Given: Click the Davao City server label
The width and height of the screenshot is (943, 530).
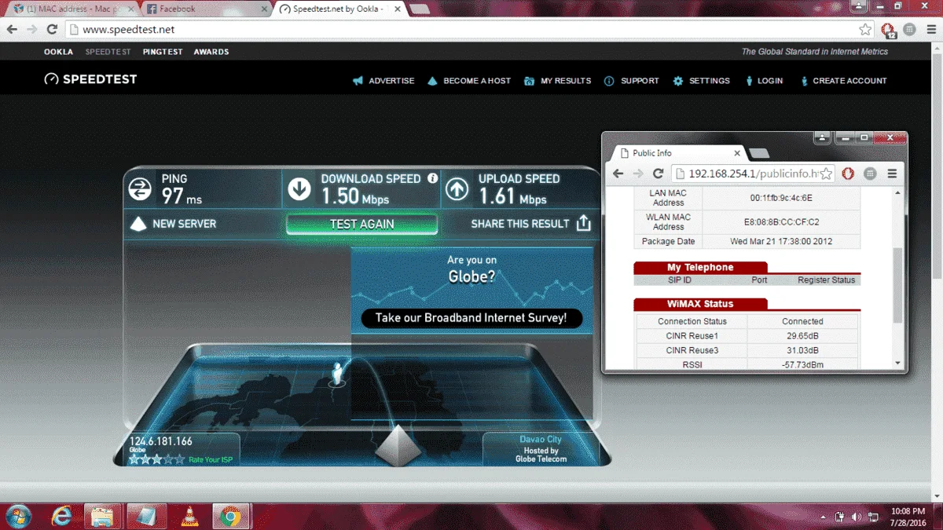Looking at the screenshot, I should click(541, 440).
